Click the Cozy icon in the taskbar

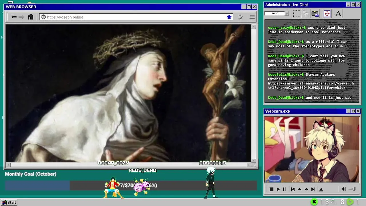(x=334, y=202)
